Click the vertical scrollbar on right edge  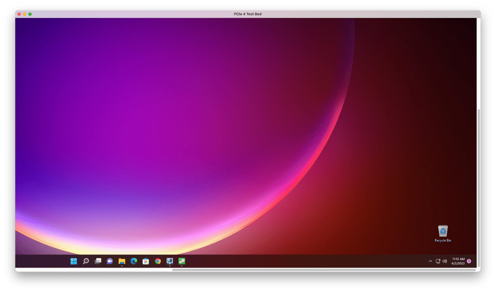(x=479, y=186)
